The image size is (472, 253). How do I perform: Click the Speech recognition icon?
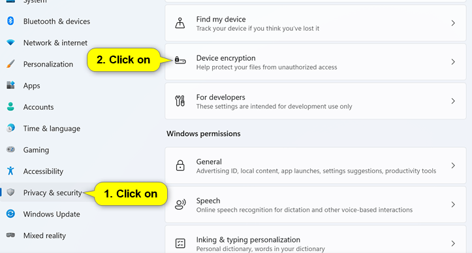pos(180,205)
